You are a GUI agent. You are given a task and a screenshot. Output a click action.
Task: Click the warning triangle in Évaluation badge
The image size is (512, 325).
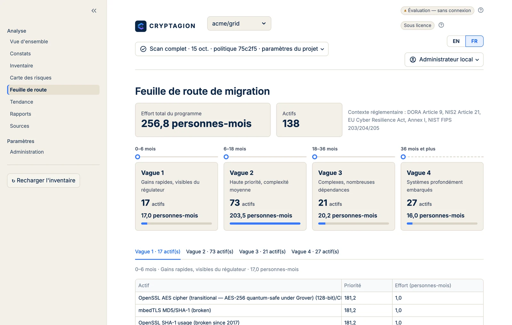405,11
